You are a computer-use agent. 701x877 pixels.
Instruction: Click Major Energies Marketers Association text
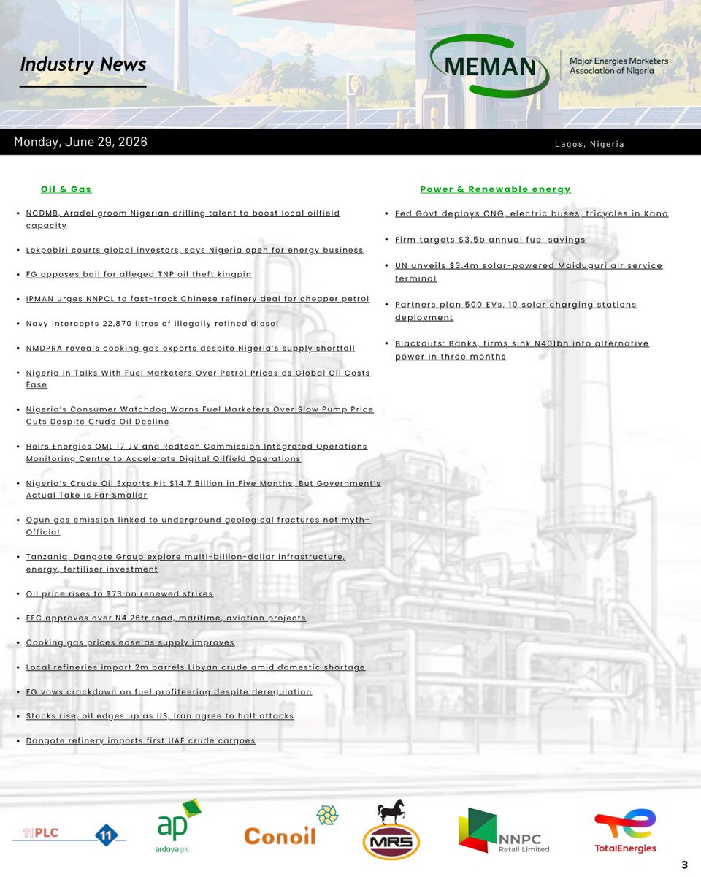[x=618, y=66]
